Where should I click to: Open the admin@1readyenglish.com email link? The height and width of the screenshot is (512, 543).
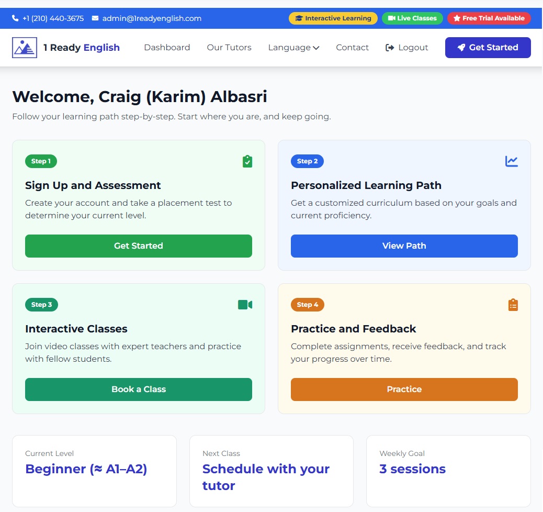coord(152,18)
